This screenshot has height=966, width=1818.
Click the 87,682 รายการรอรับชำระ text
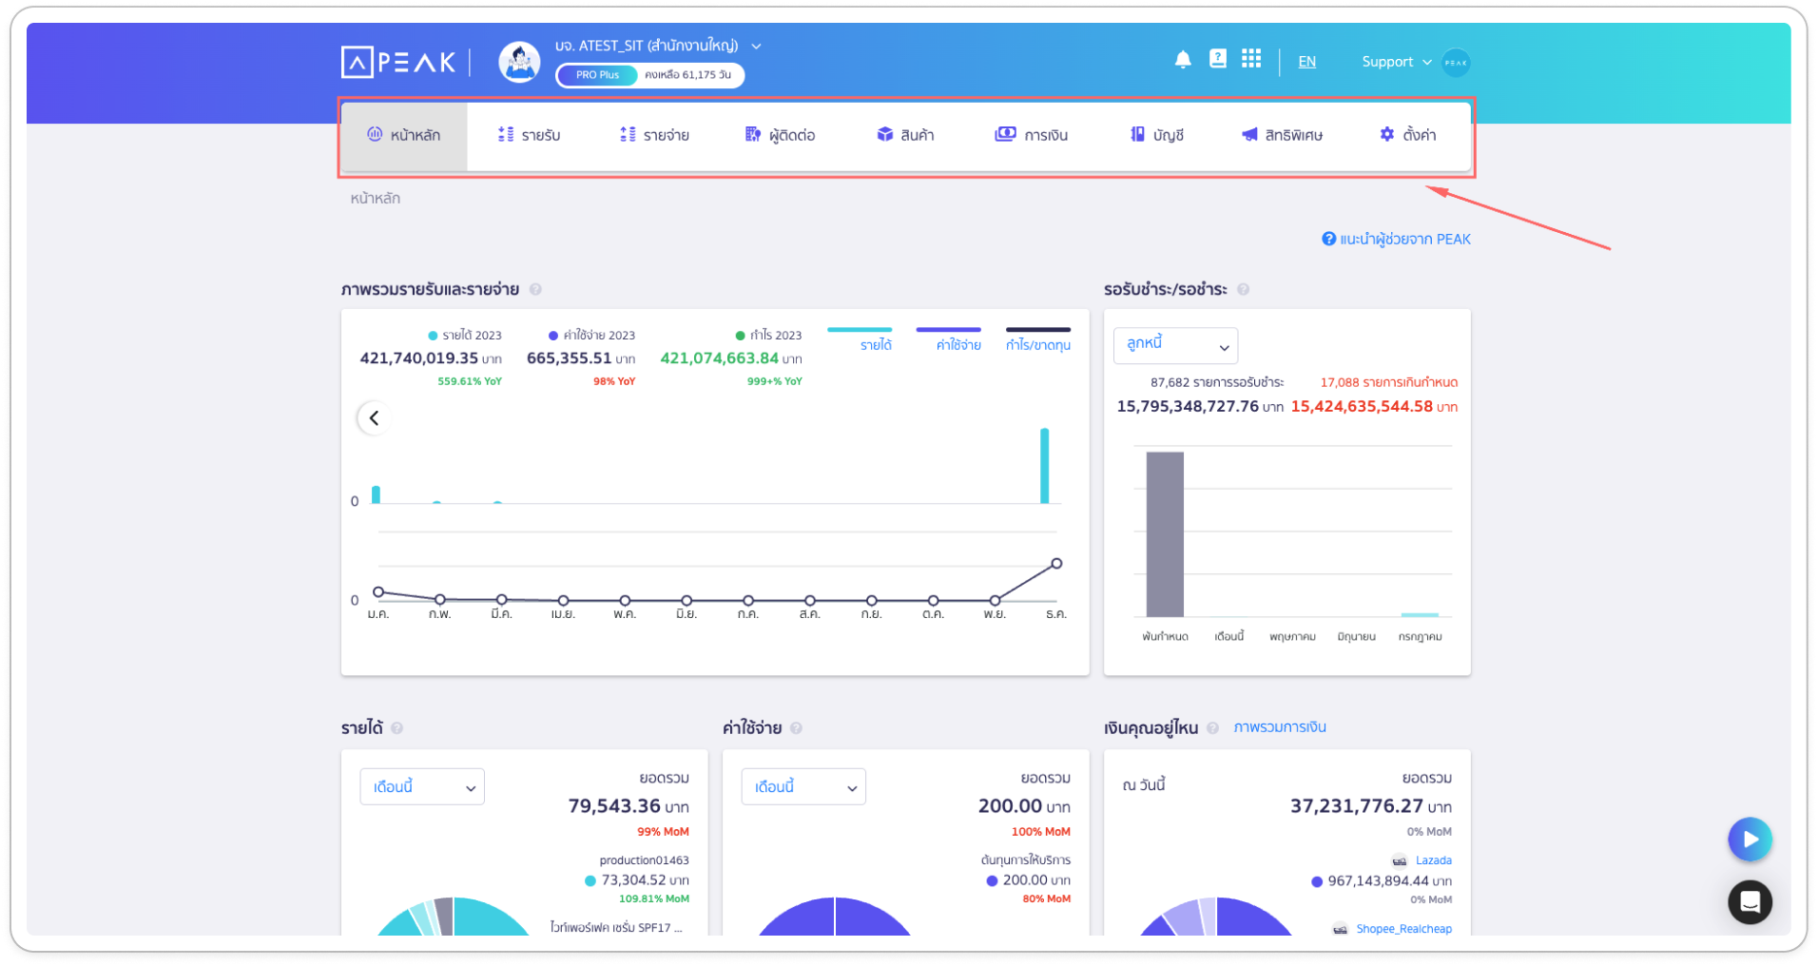1217,382
